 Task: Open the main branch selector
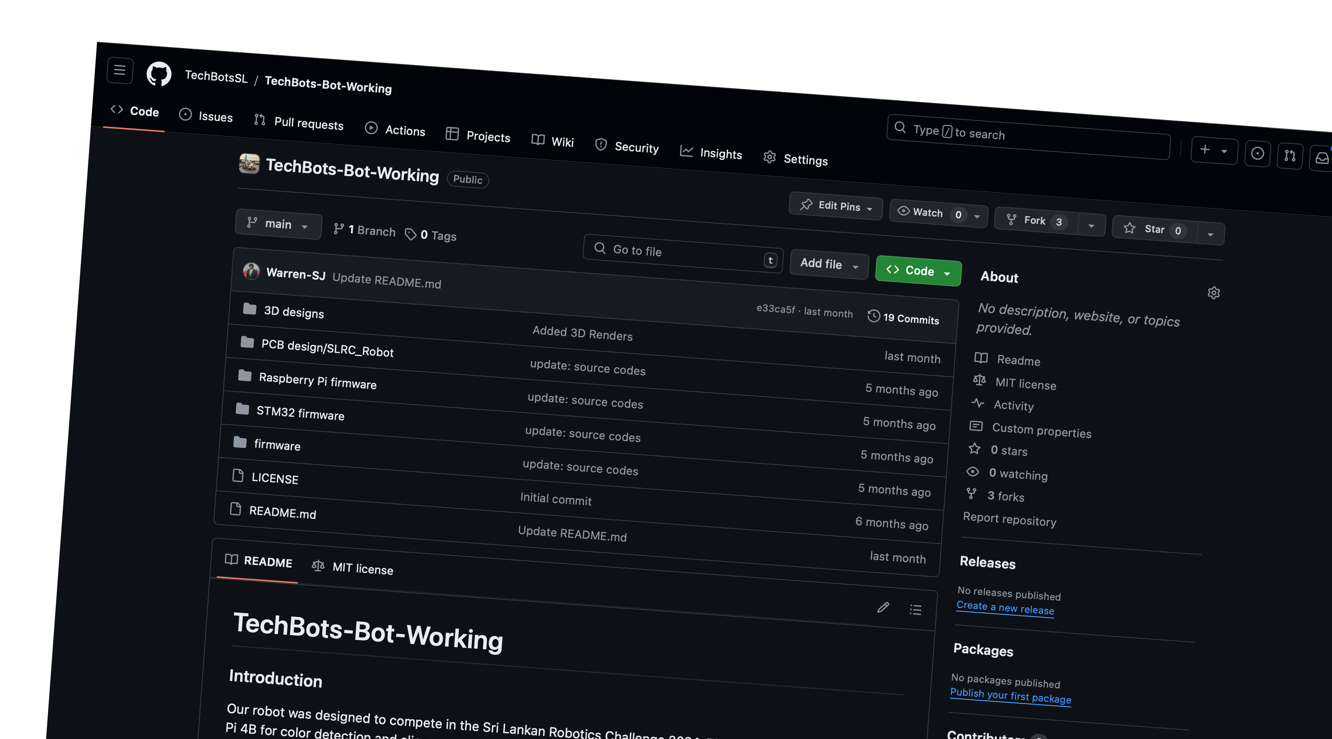tap(278, 224)
